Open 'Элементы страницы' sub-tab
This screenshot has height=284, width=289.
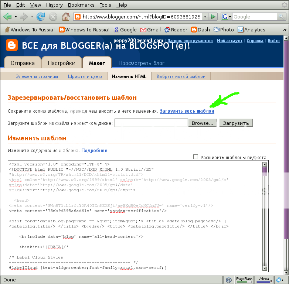[37, 76]
